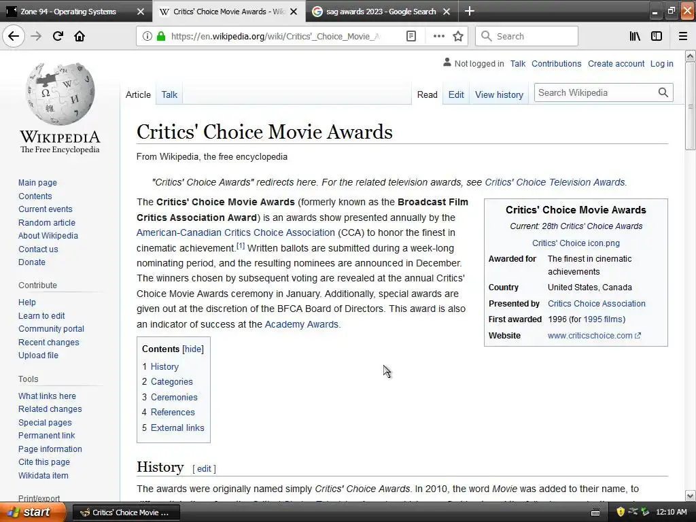Open Random article in sidebar
696x522 pixels.
tap(47, 222)
